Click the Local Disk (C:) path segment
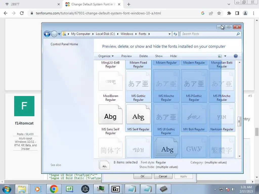Screen dimensions: 259x194 (105, 34)
